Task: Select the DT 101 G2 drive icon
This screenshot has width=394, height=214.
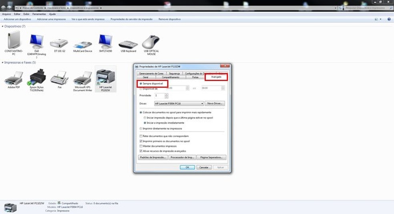Action: 59,43
